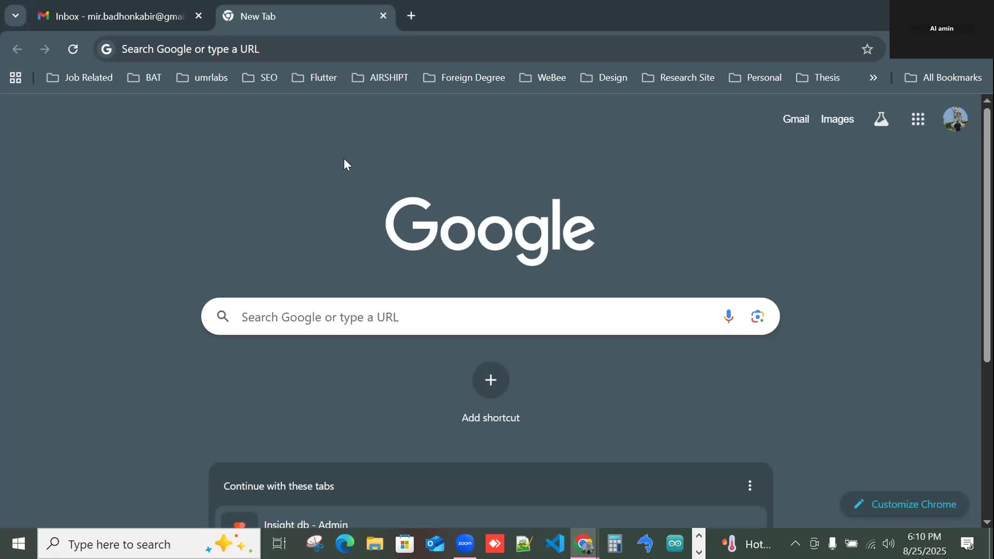The image size is (994, 559).
Task: Open Microsoft Store from taskbar
Action: click(404, 543)
